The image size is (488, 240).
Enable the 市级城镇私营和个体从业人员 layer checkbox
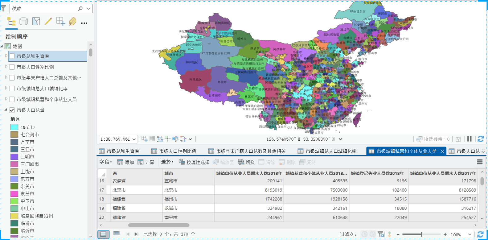[x=12, y=99]
